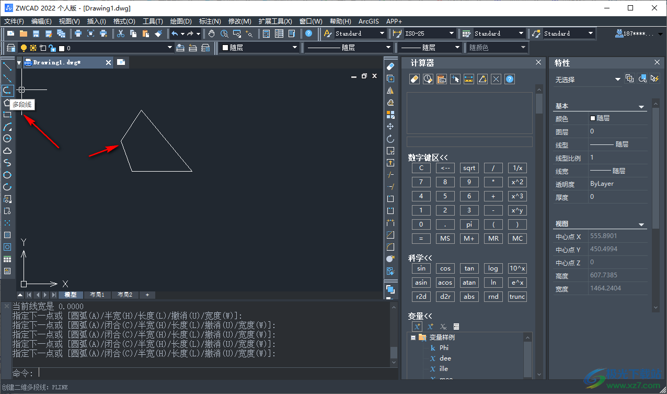Image resolution: width=667 pixels, height=394 pixels.
Task: Click the Mirror tool icon
Action: click(x=390, y=91)
